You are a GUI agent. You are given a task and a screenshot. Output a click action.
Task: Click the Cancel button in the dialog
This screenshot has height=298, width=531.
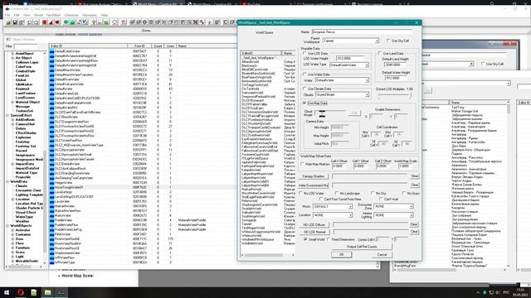click(x=382, y=255)
